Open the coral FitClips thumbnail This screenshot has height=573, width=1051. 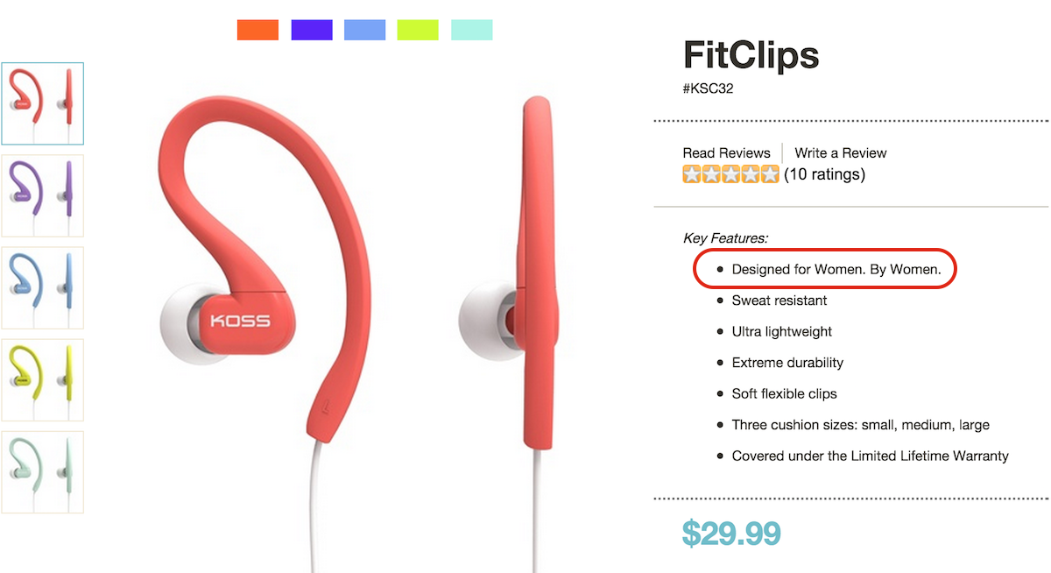coord(43,103)
